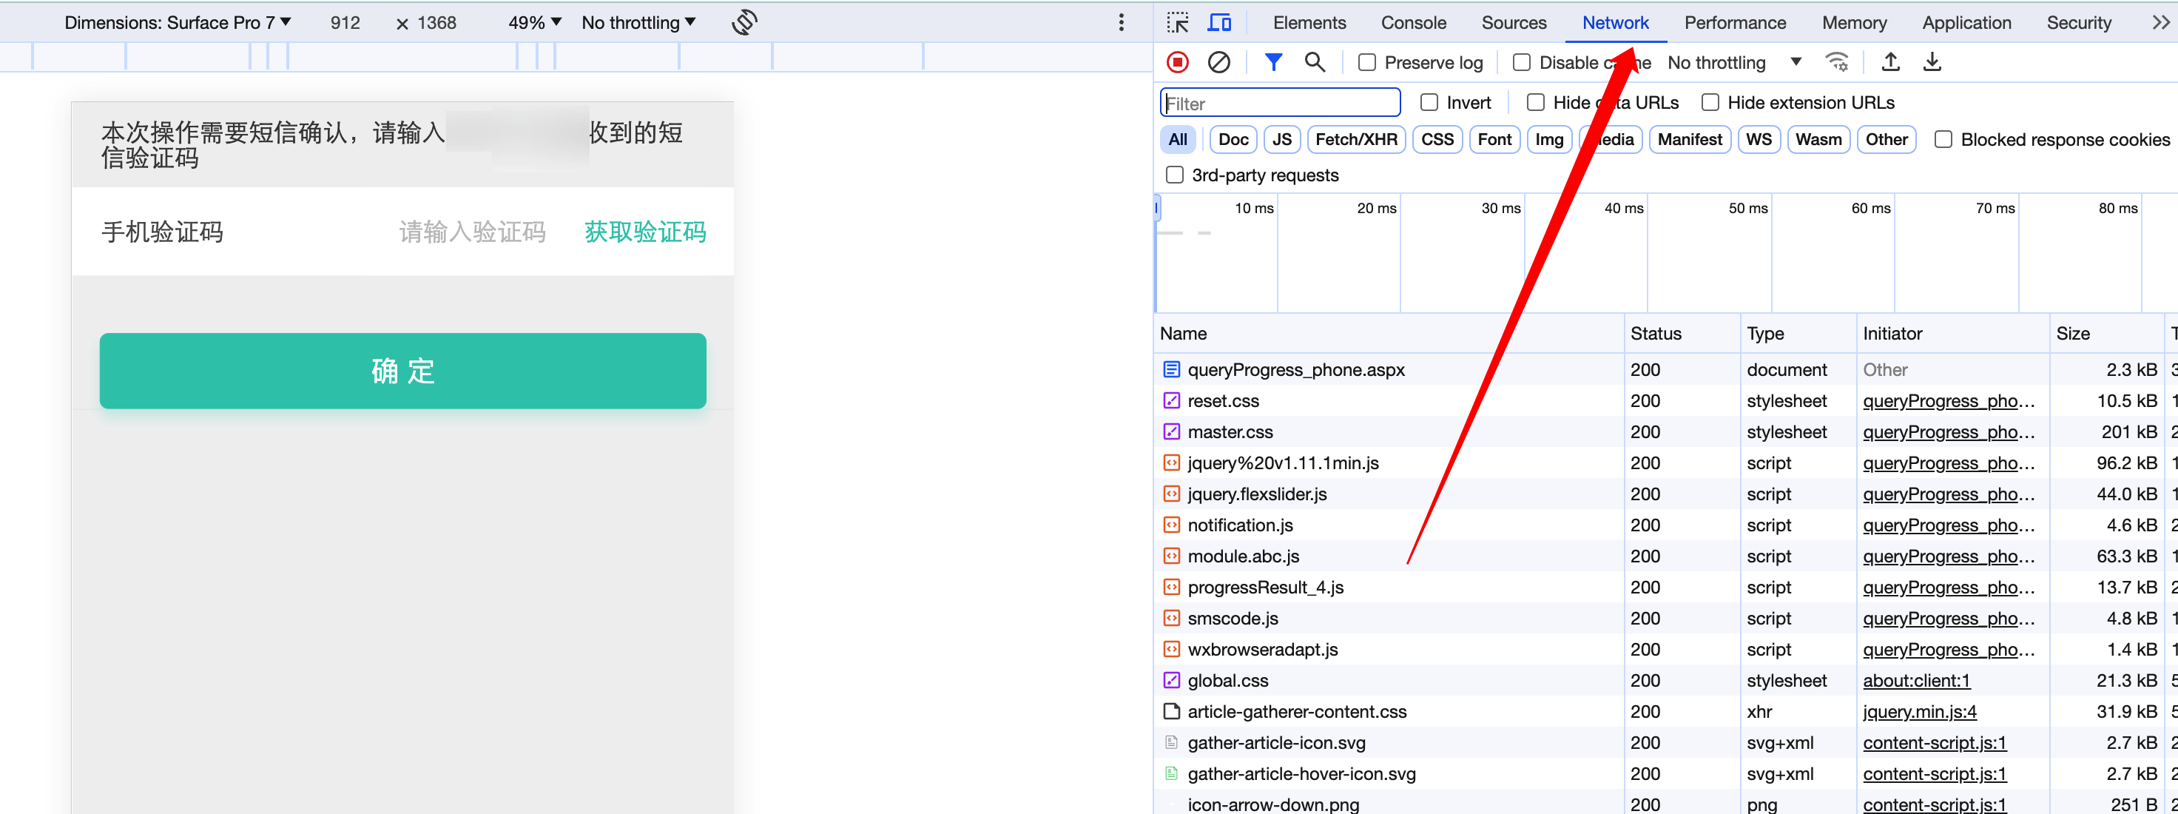
Task: Open initiator link about:client:1
Action: pyautogui.click(x=1916, y=680)
